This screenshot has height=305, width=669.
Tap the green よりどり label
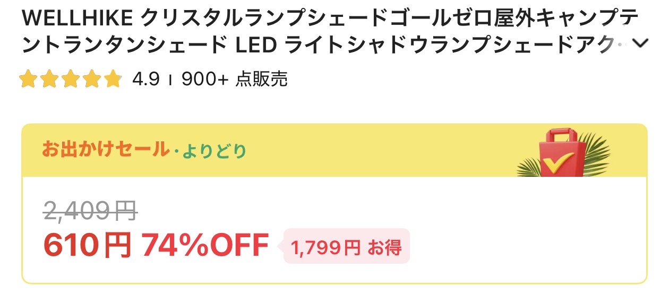(215, 151)
